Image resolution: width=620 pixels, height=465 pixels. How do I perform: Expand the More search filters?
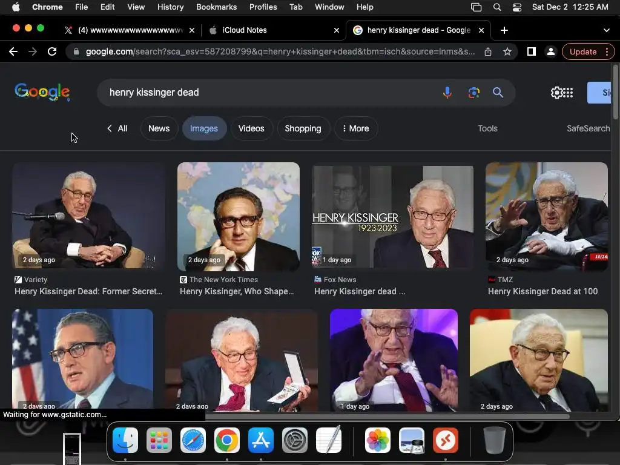(356, 128)
